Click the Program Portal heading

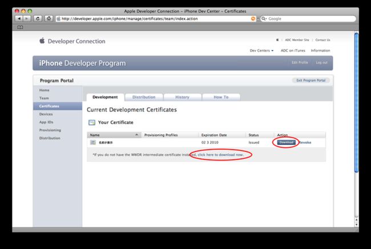(x=57, y=81)
